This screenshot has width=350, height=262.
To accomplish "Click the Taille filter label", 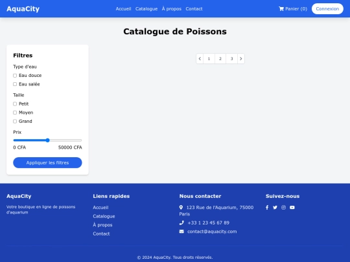I will (19, 95).
